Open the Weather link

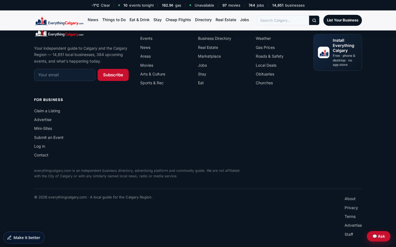[263, 39]
